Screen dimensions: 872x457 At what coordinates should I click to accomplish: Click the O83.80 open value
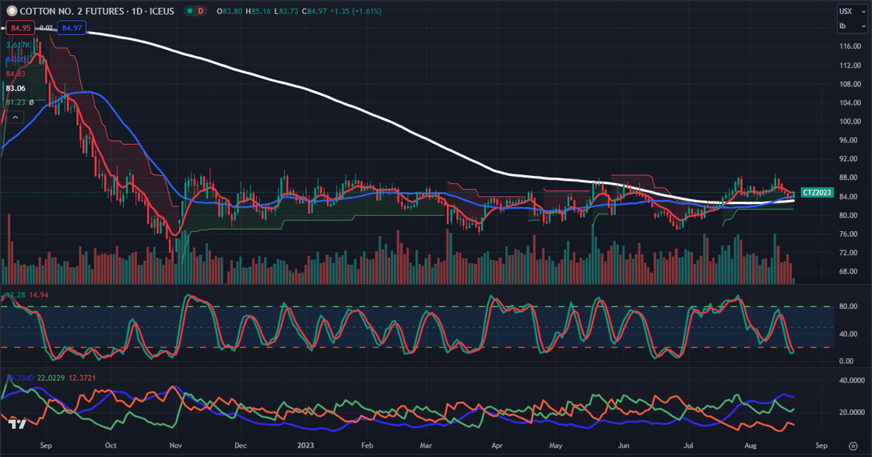pos(229,11)
